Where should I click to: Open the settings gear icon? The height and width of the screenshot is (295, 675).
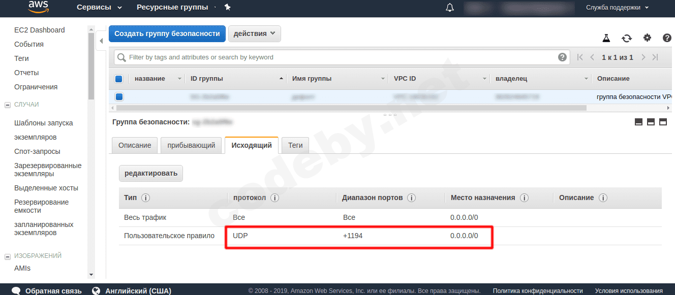[x=647, y=38]
